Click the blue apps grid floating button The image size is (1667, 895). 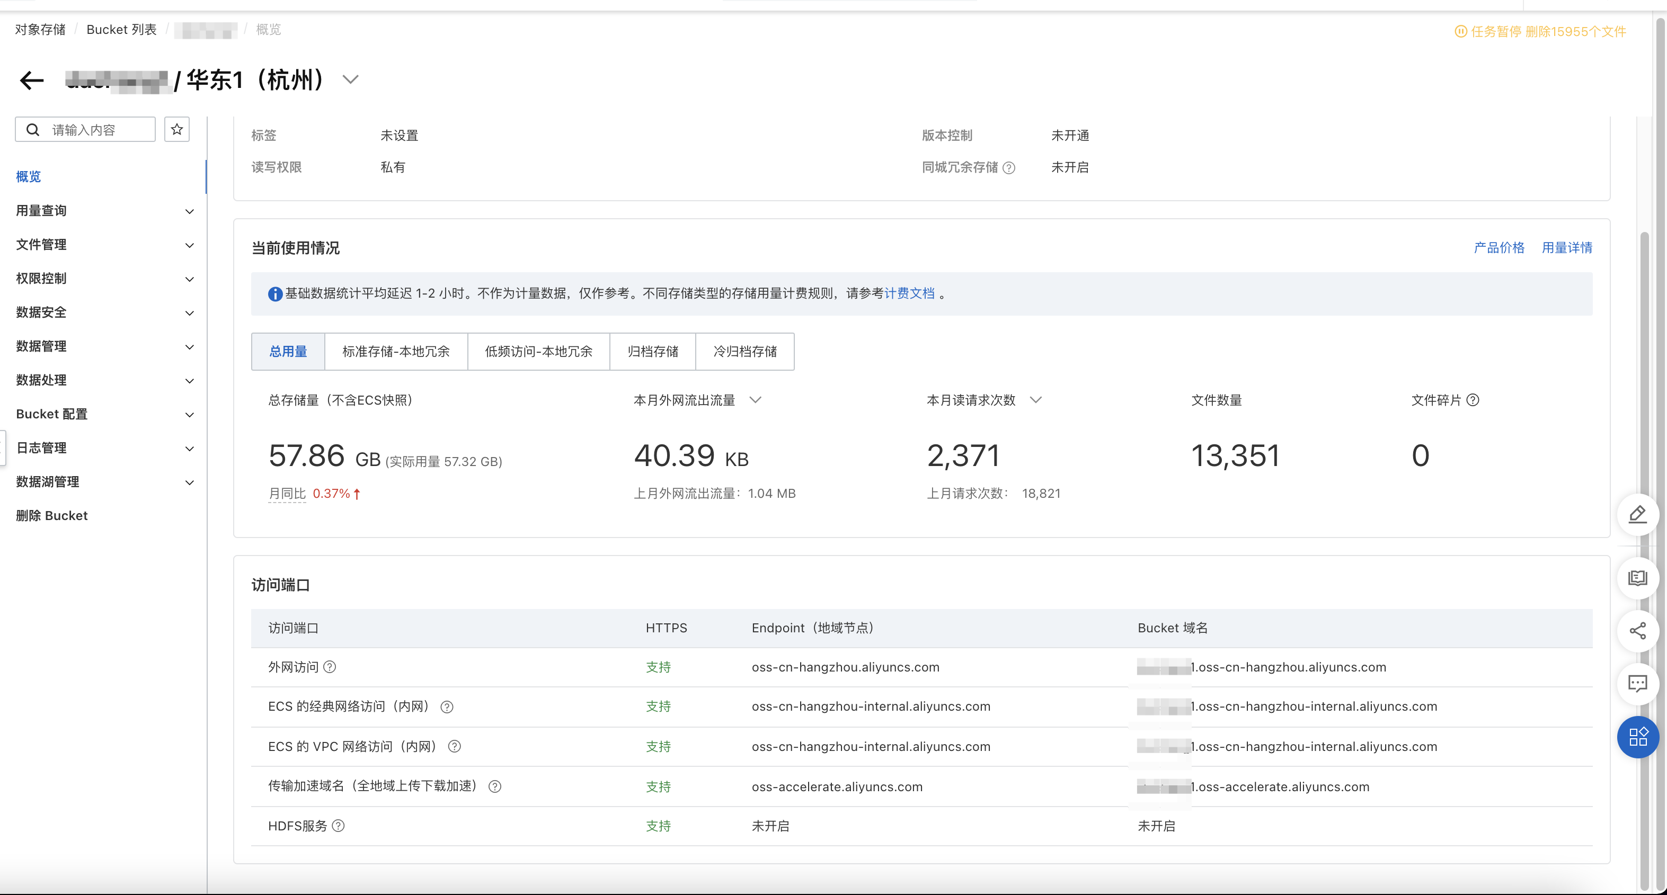pyautogui.click(x=1637, y=737)
